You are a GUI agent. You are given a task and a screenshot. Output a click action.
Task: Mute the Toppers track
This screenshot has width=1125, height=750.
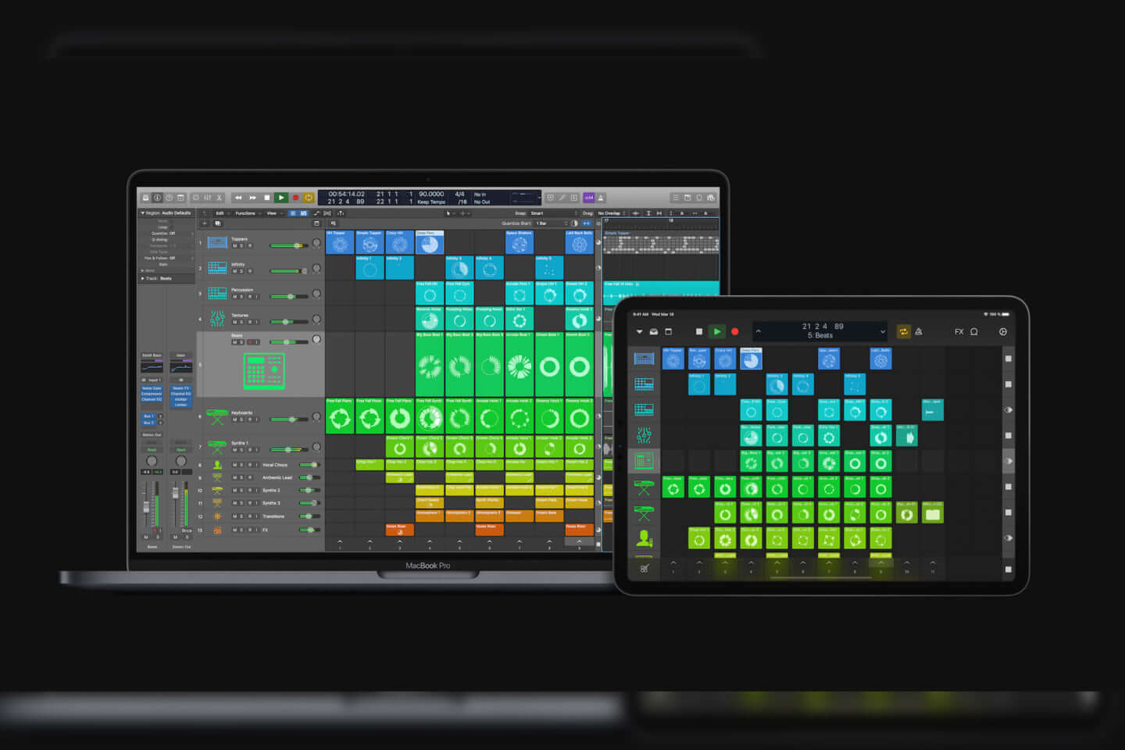(234, 246)
